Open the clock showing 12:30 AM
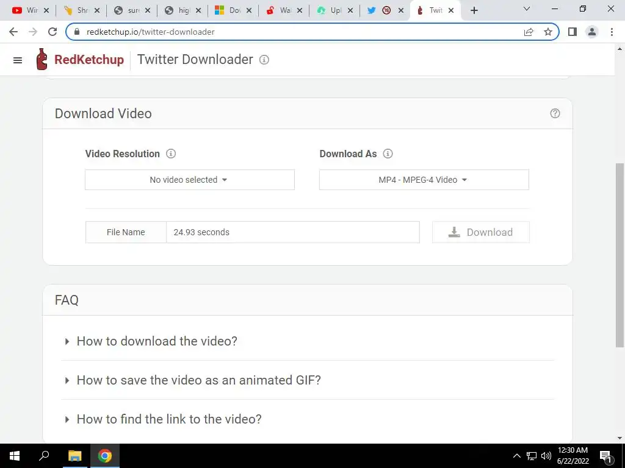This screenshot has width=625, height=468. coord(573,456)
